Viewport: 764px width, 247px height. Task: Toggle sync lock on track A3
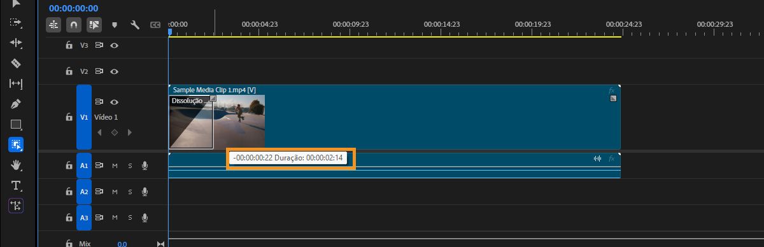point(99,218)
